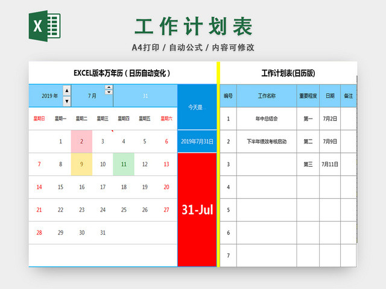Click the 日期 column header
The height and width of the screenshot is (289, 386).
pyautogui.click(x=330, y=96)
